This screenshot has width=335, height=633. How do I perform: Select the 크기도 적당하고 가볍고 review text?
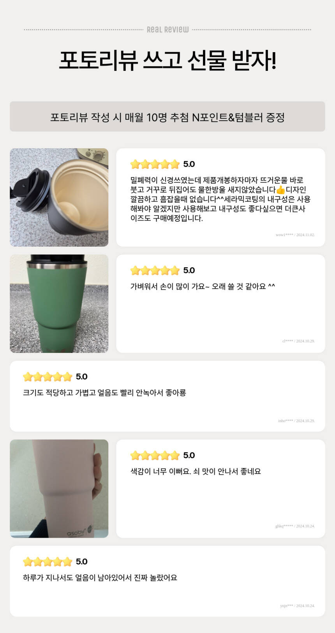(x=104, y=393)
